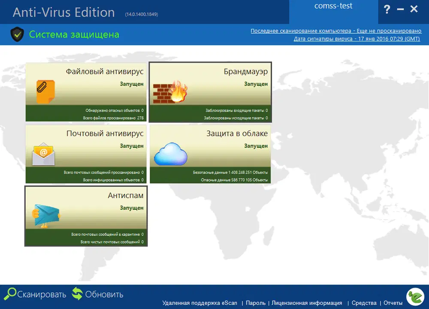429x309 pixels.
Task: Click Всего файлов просканировано 278
Action: [113, 118]
